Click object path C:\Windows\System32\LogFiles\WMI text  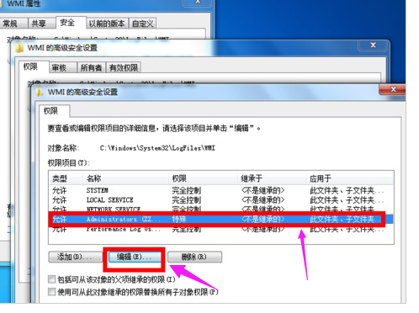coord(157,148)
